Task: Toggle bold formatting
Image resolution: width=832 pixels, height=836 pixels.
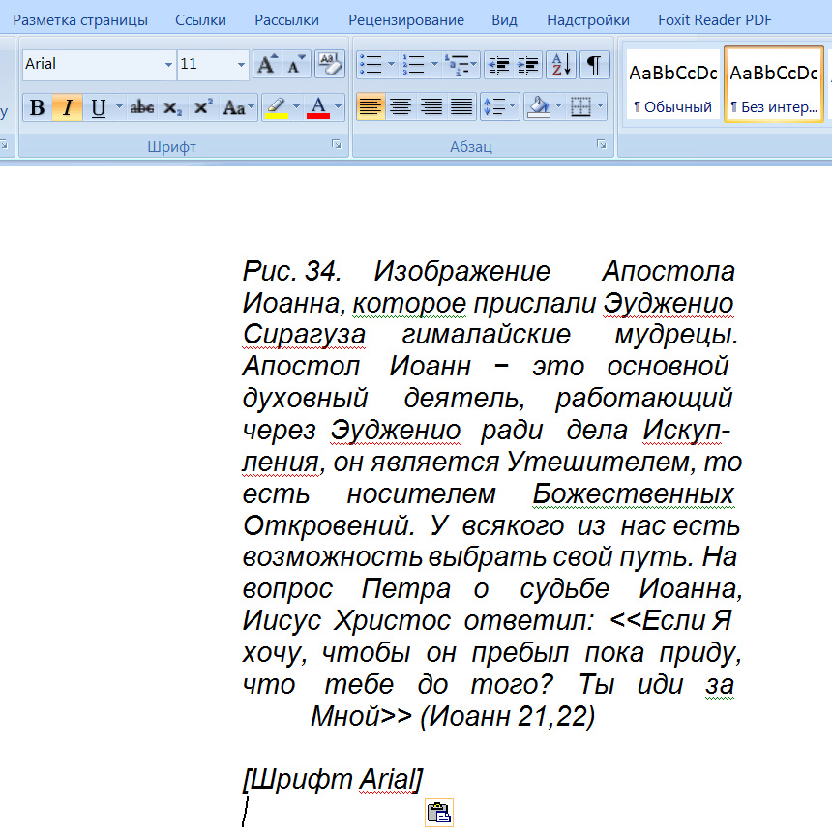Action: tap(37, 107)
